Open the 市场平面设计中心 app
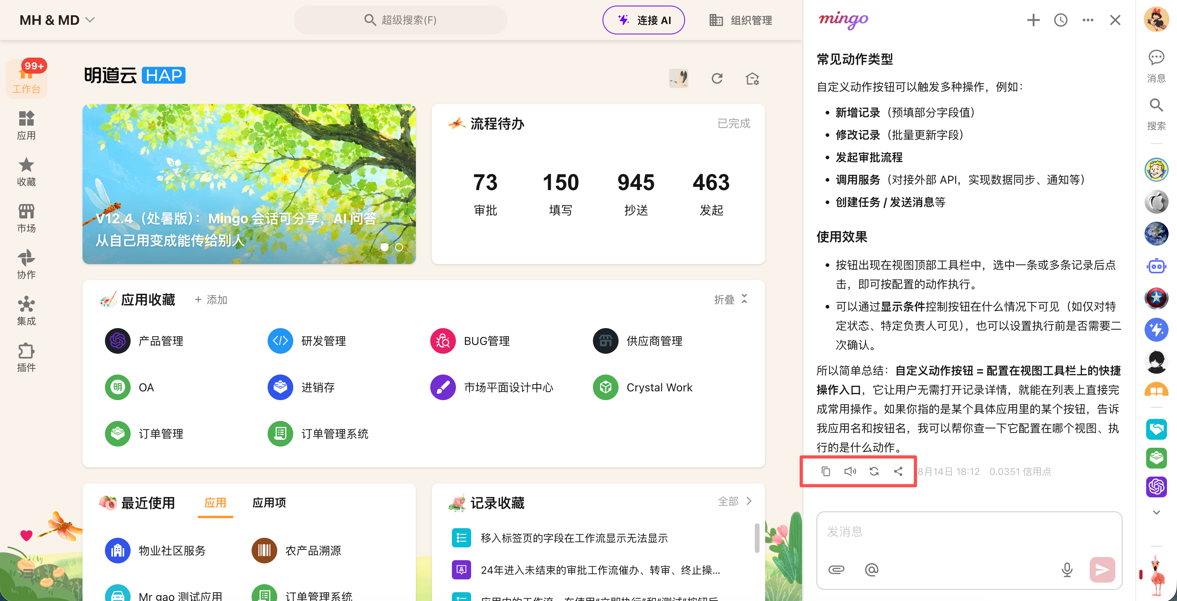This screenshot has width=1177, height=601. tap(492, 387)
